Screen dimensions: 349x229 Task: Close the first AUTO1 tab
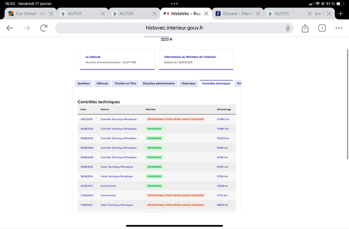(x=103, y=14)
